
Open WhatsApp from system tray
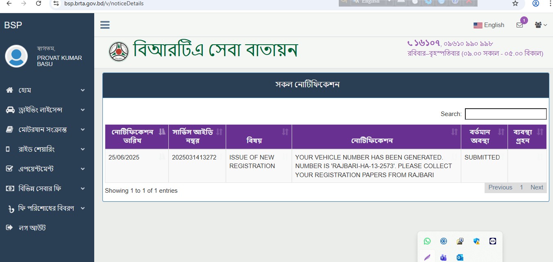[x=427, y=241]
